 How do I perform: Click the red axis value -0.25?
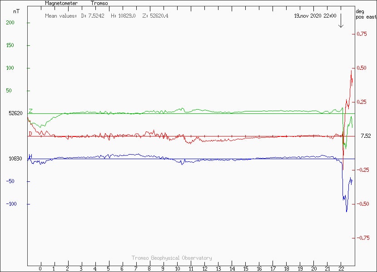pos(362,170)
